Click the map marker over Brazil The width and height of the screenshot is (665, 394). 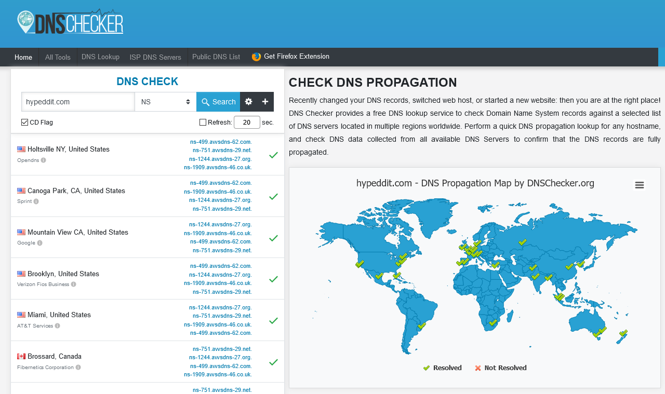coord(422,326)
